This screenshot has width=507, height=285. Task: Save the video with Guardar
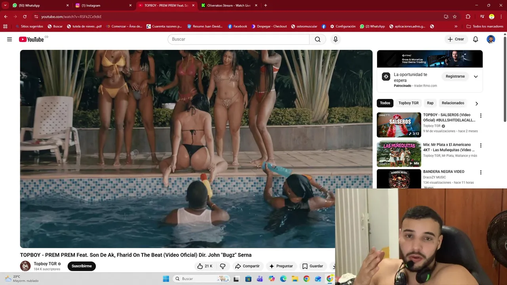click(313, 266)
